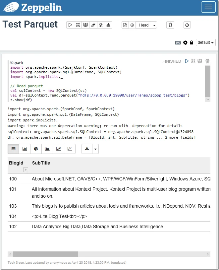The image size is (219, 270).
Task: Switch the result to bar chart view
Action: tap(24, 149)
